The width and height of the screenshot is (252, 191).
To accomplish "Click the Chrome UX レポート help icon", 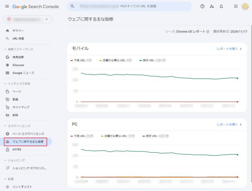I will (208, 32).
